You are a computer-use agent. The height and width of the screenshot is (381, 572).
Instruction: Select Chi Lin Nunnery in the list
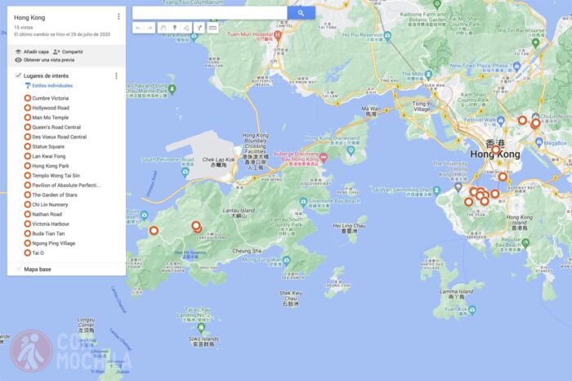pyautogui.click(x=50, y=204)
